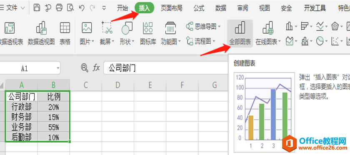Select column D header

click(x=118, y=85)
